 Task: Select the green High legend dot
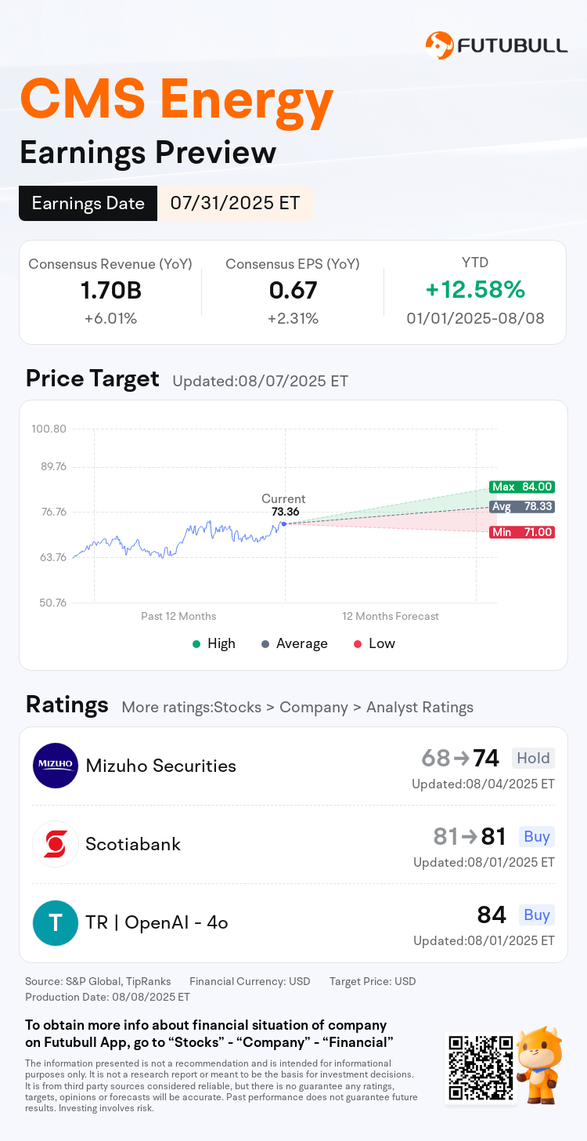[x=196, y=643]
